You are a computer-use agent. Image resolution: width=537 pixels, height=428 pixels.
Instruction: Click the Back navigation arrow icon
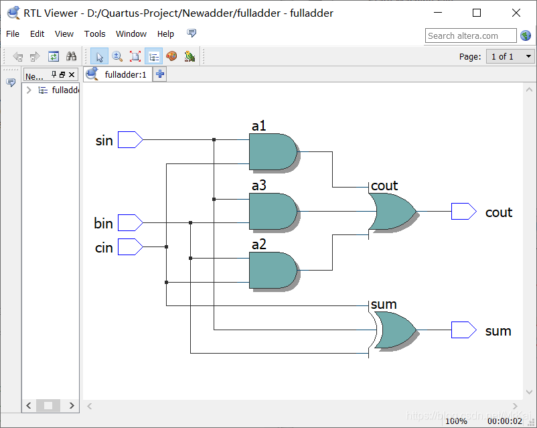coord(18,56)
